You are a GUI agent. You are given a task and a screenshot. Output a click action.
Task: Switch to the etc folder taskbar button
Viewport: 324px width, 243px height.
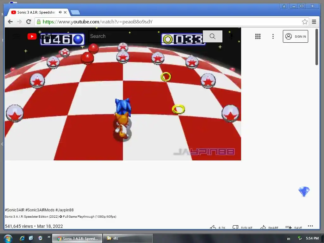click(128, 239)
